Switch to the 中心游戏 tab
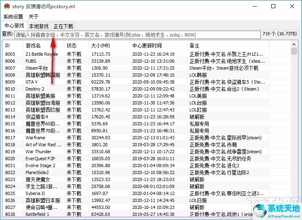Image resolution: width=302 pixels, height=220 pixels. [x=14, y=26]
